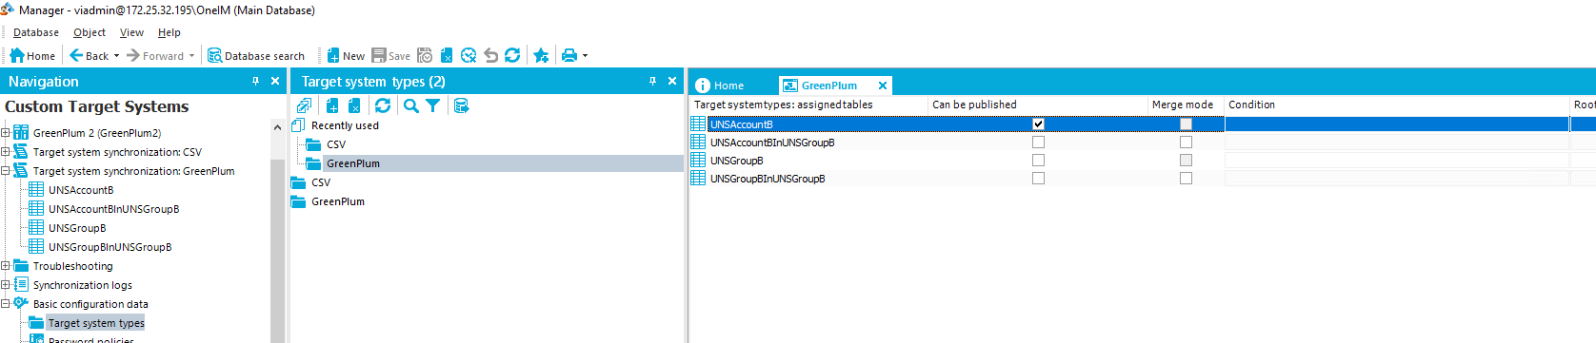Click multi-select icon in Target system types toolbar
The width and height of the screenshot is (1596, 343).
pos(304,105)
